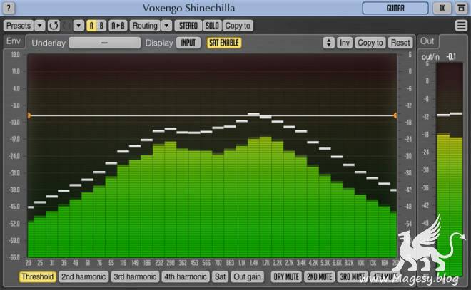Toggle the SAT ENABLE switch

pos(224,43)
